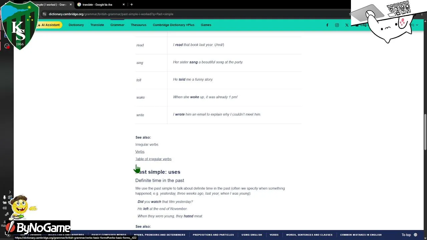Open a new browser tab
This screenshot has height=240, width=427.
(x=131, y=5)
